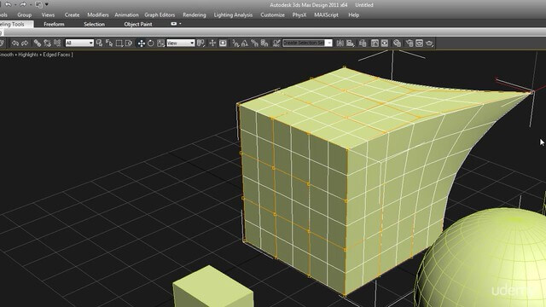The height and width of the screenshot is (307, 546).
Task: Toggle Angle Snap
Action: (x=245, y=43)
